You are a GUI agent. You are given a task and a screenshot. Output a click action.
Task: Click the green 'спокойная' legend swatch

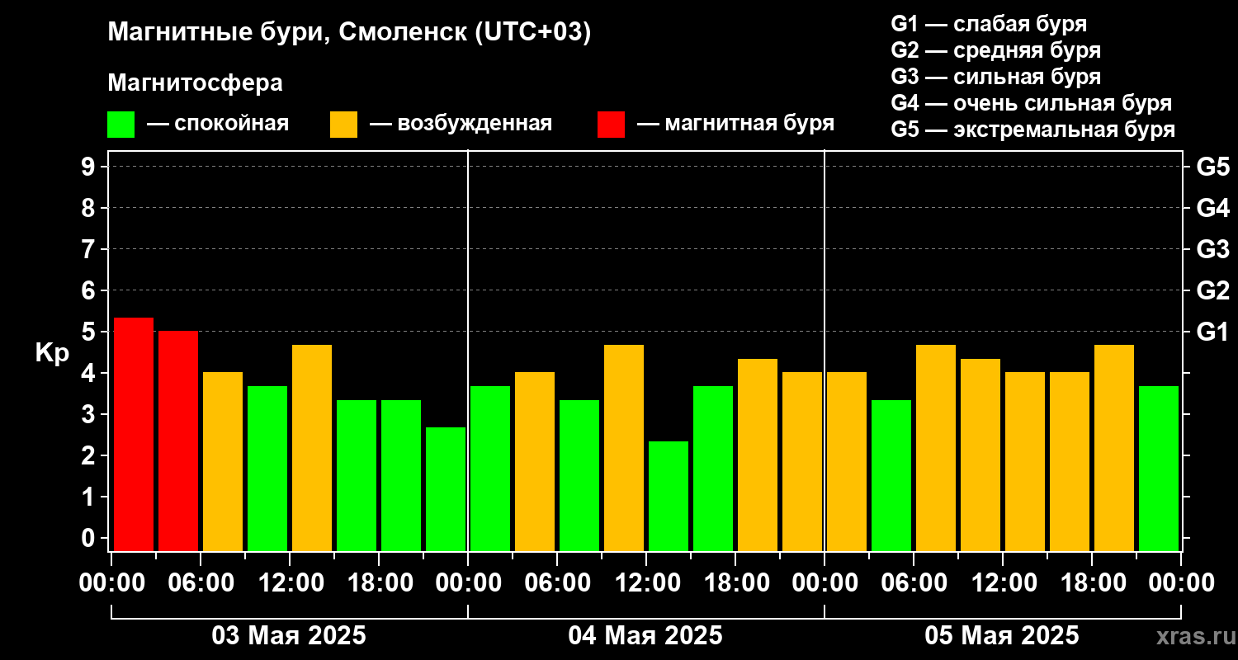[x=120, y=125]
